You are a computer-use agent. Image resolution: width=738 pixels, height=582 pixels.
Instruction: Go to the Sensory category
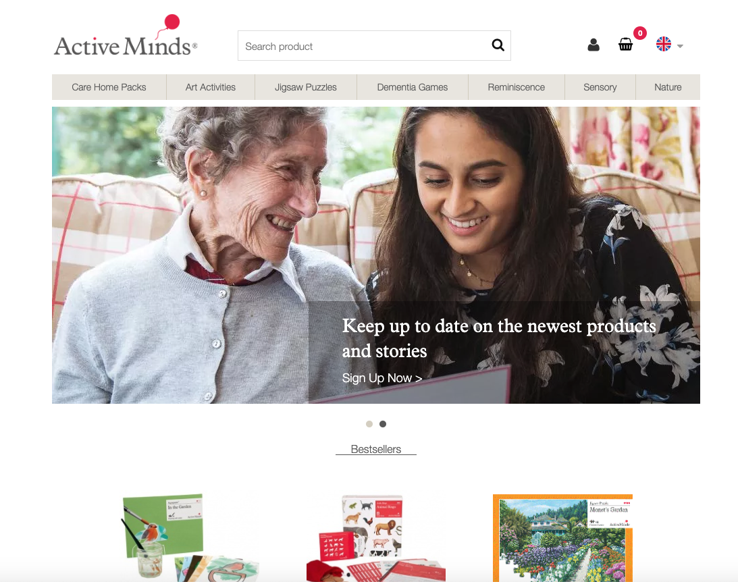pyautogui.click(x=600, y=87)
